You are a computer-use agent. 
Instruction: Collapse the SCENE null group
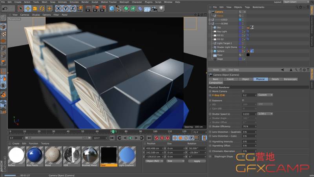click(210, 24)
